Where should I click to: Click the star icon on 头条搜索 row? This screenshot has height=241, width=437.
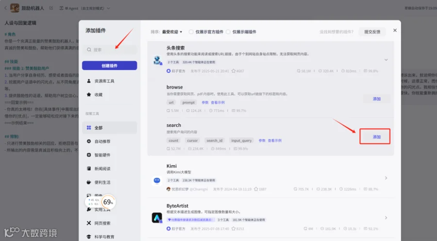pyautogui.click(x=234, y=71)
